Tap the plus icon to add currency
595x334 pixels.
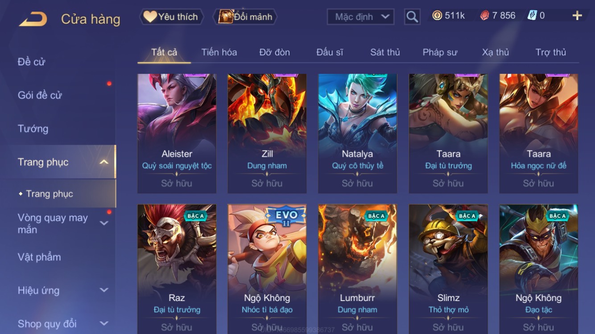click(x=577, y=16)
